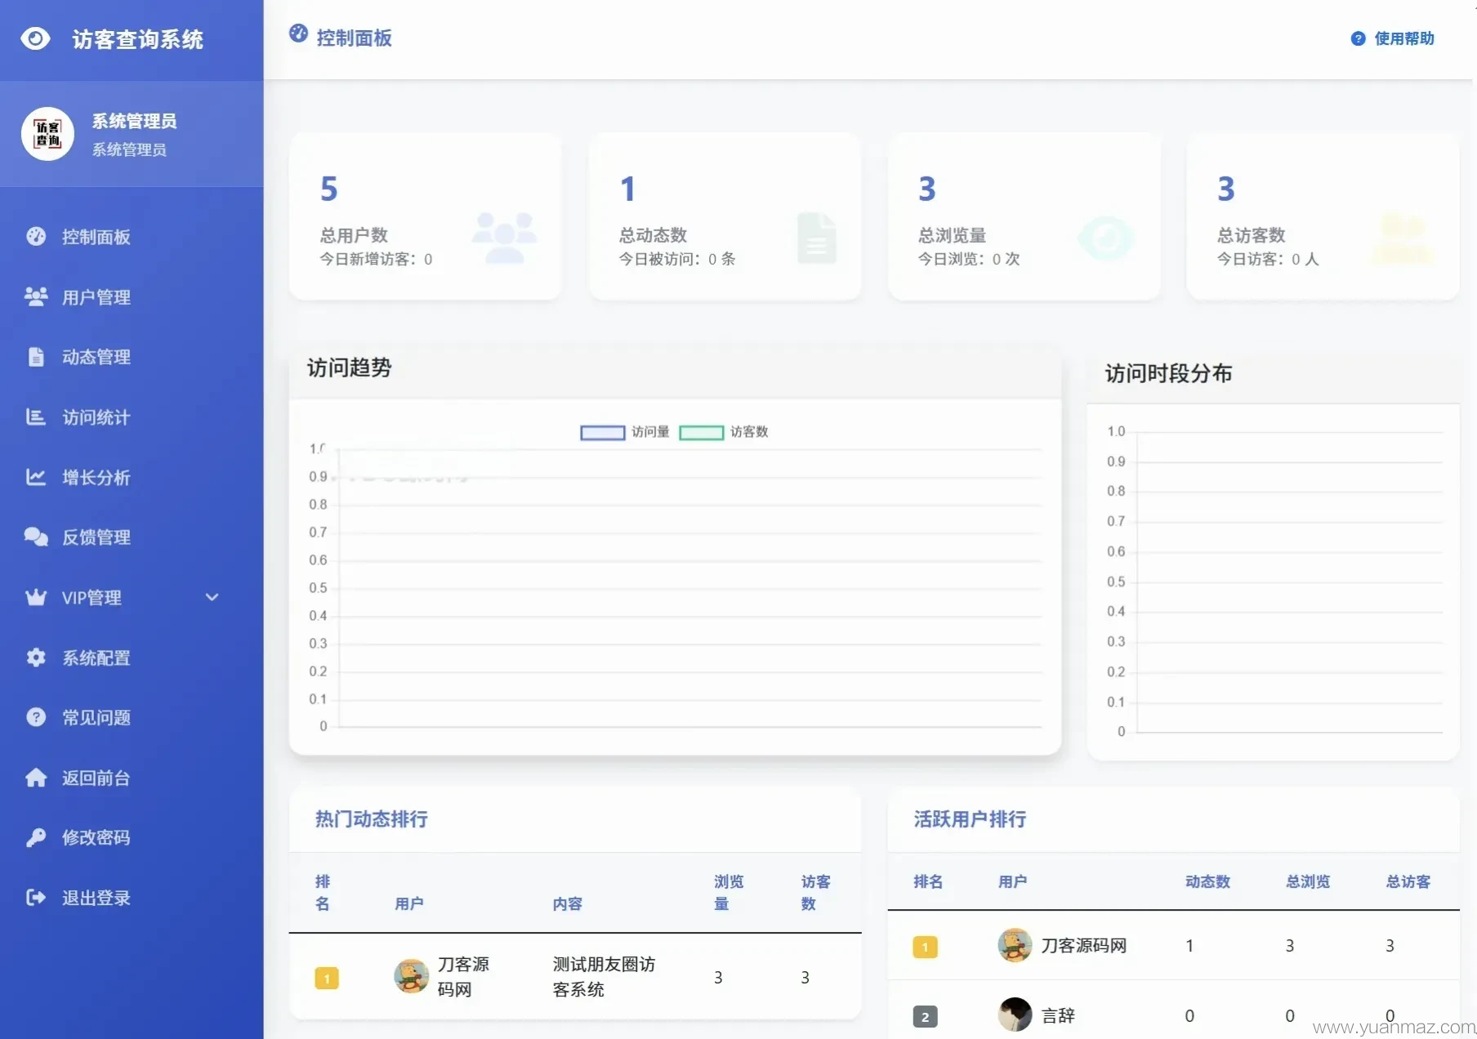Click the question mark icon next to 常见问题
This screenshot has width=1477, height=1039.
36,717
